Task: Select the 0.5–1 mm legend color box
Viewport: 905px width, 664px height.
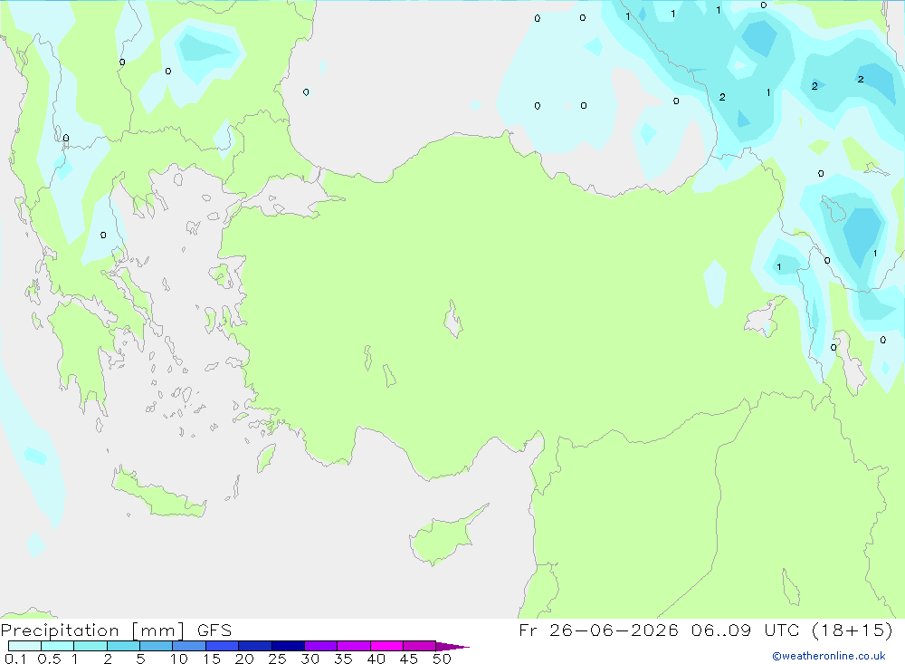Action: (x=58, y=646)
